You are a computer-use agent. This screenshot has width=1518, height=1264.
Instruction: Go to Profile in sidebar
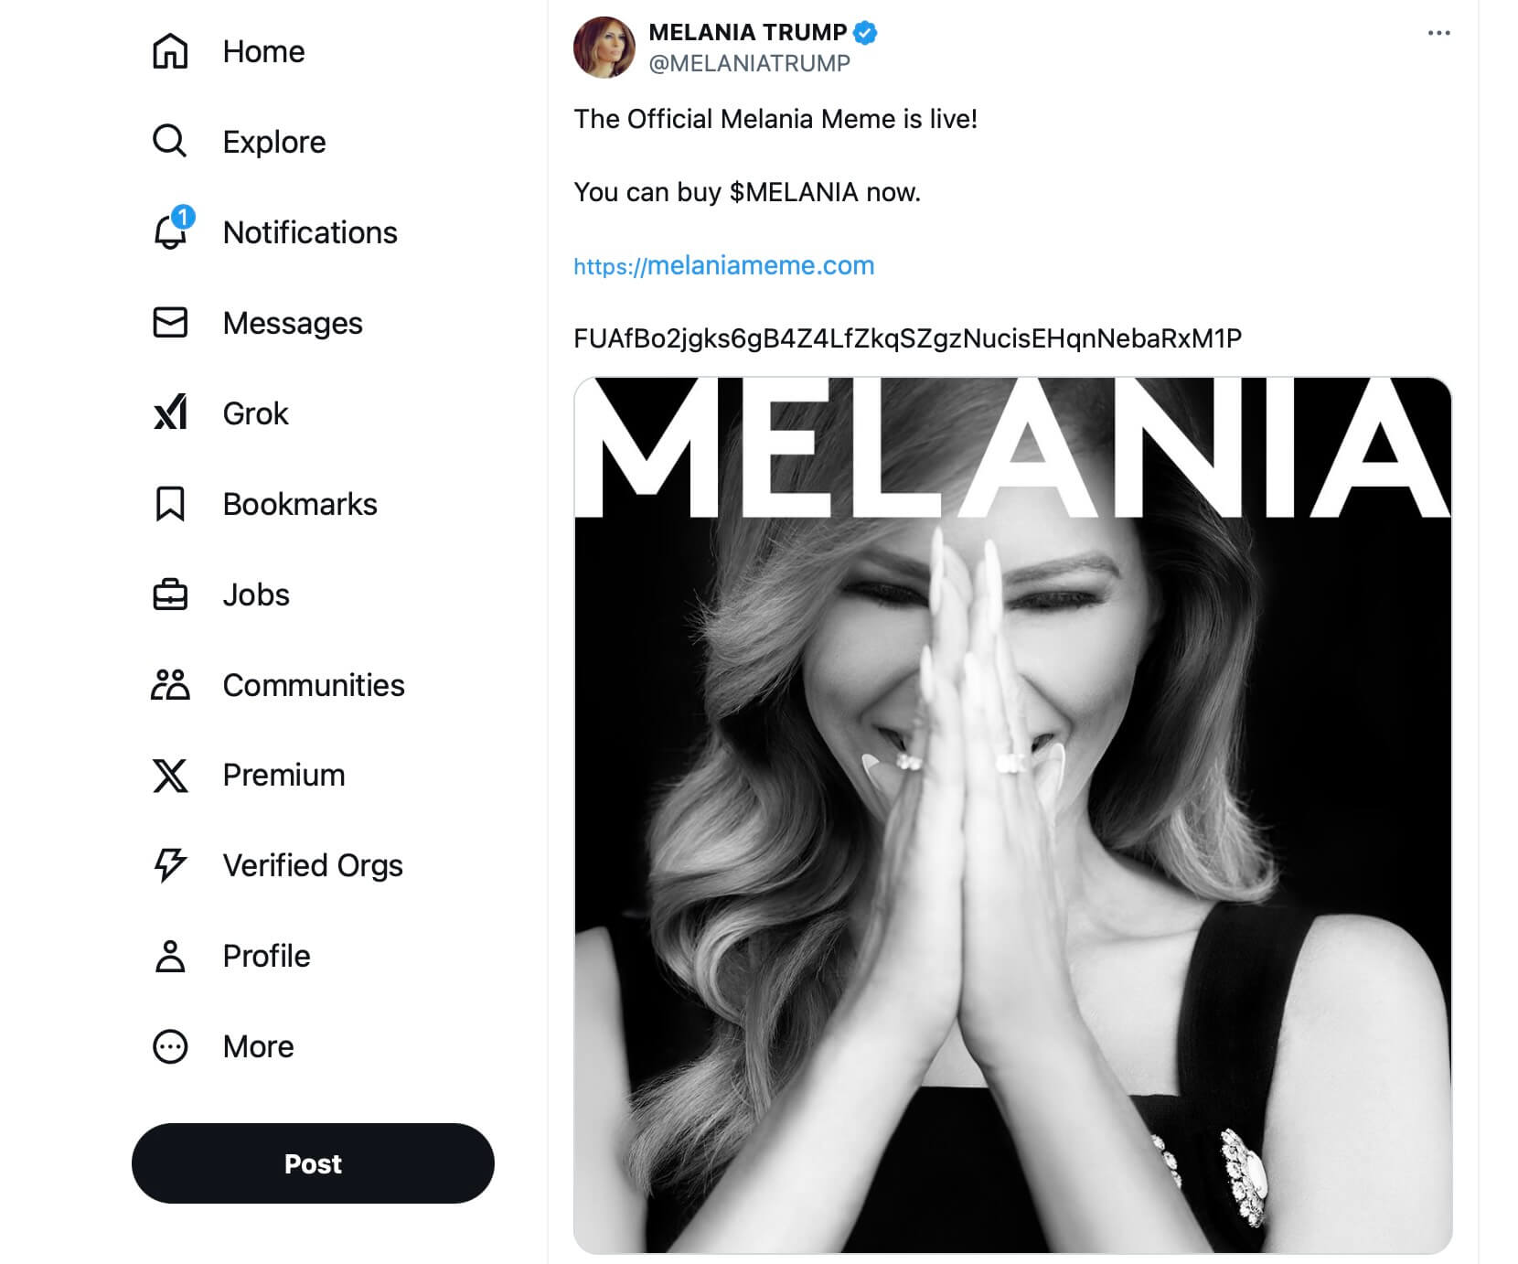tap(266, 956)
